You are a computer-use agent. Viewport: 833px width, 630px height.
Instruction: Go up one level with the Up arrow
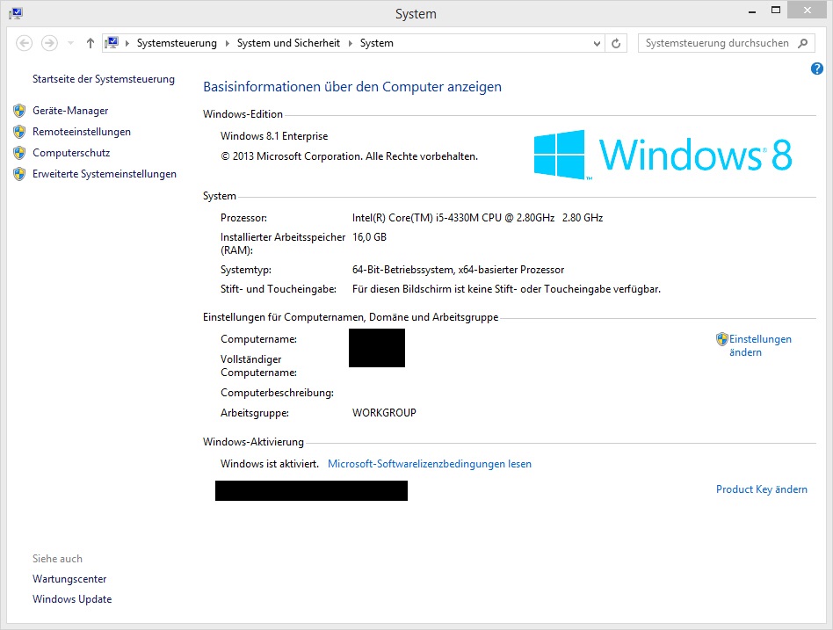[91, 43]
